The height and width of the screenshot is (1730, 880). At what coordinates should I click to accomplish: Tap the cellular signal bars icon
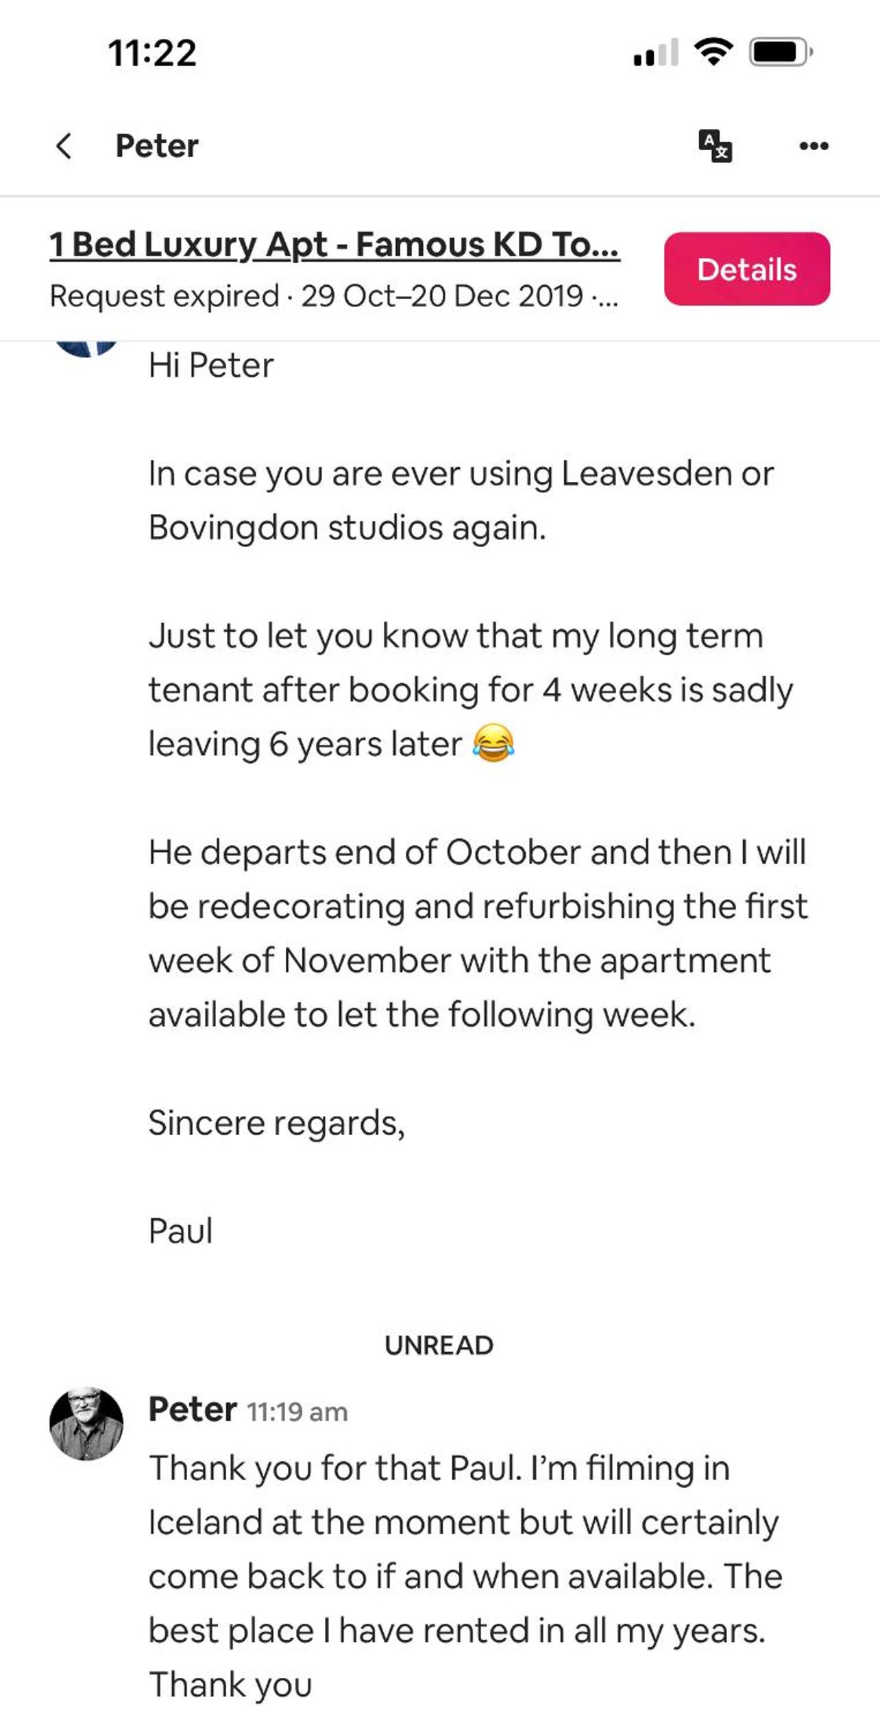[656, 52]
